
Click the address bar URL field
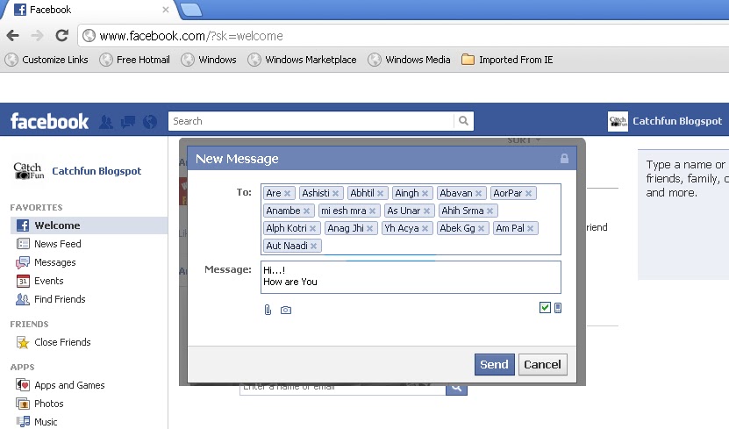coord(404,36)
